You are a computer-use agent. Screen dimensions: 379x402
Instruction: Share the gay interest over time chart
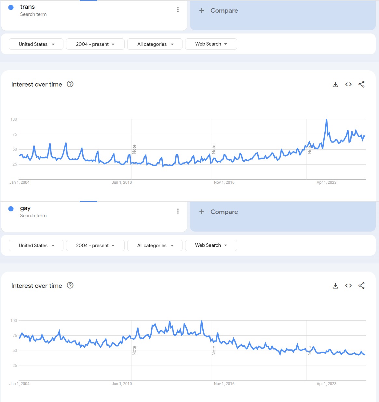click(361, 286)
